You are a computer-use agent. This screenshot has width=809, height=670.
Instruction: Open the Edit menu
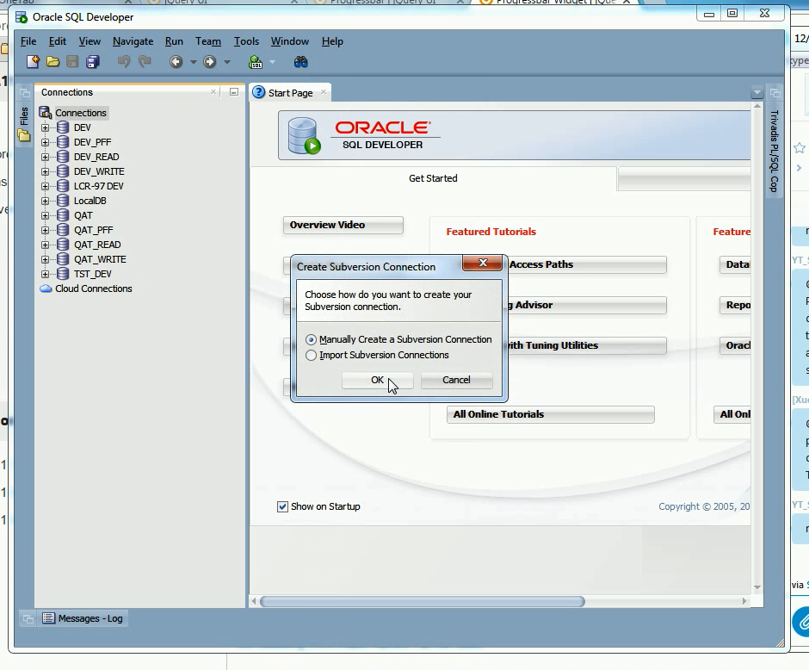[x=58, y=41]
